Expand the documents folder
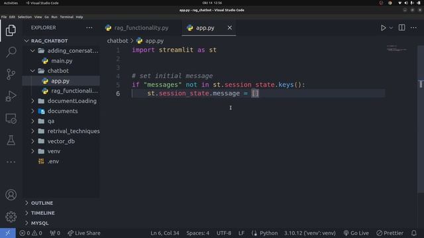This screenshot has width=424, height=238. pyautogui.click(x=61, y=111)
